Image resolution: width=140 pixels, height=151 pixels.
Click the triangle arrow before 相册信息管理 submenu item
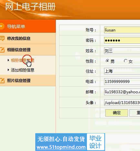point(8,60)
